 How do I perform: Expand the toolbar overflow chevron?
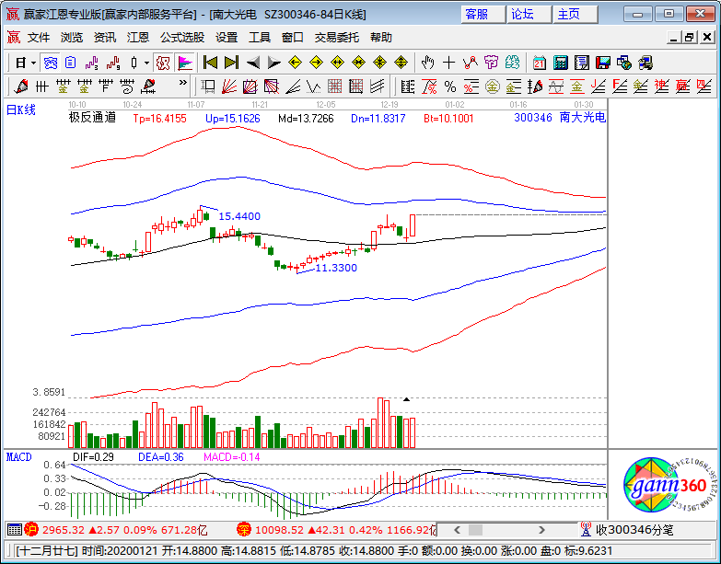183,83
